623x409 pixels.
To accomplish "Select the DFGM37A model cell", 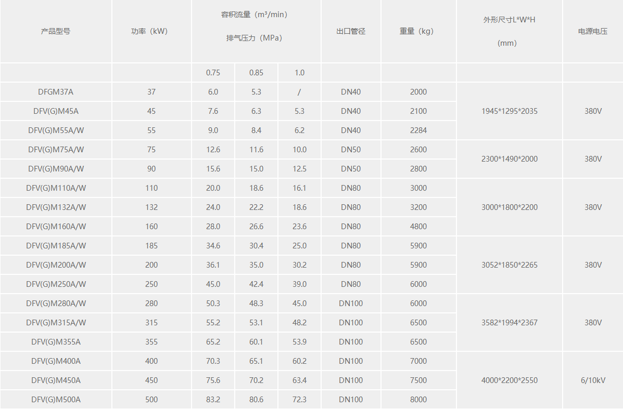I will point(56,92).
